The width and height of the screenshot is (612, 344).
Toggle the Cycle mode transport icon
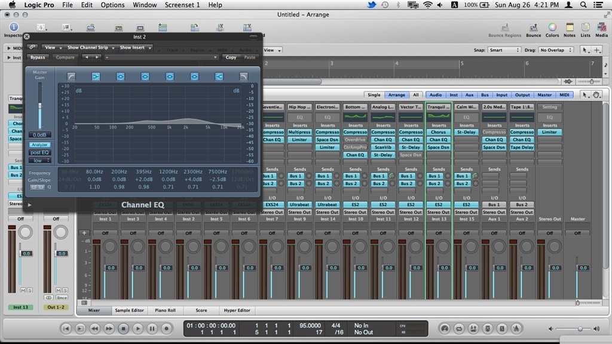[459, 328]
